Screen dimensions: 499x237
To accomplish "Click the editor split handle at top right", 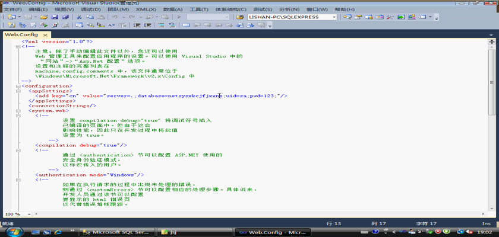I will point(492,41).
